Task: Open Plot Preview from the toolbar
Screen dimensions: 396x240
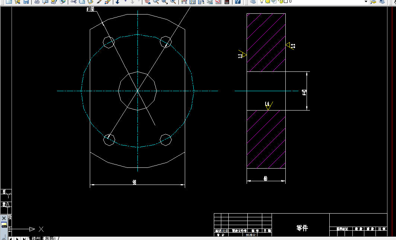Action: click(x=45, y=1)
